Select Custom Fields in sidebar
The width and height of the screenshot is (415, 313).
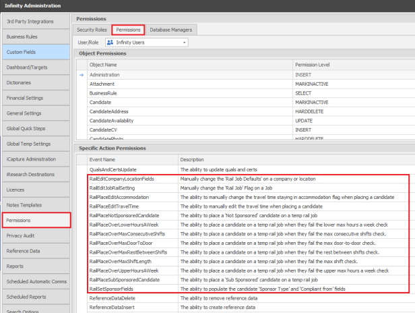pyautogui.click(x=36, y=52)
